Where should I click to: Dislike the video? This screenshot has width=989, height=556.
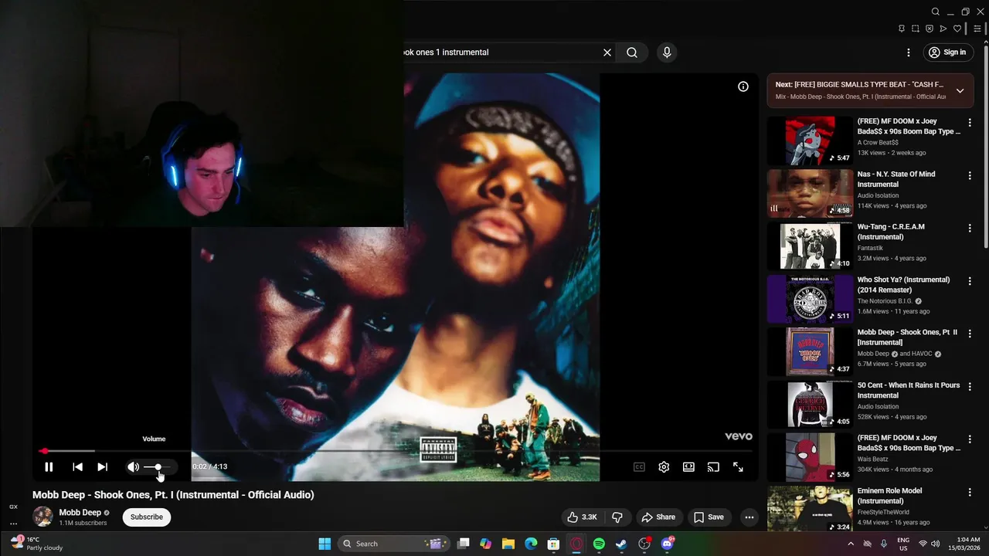coord(617,517)
